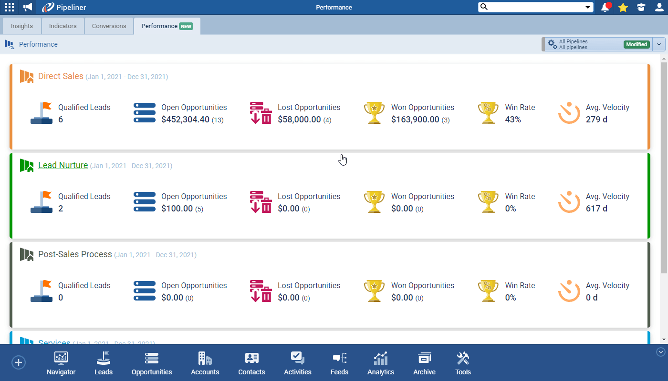Click the megaphone announcements icon
Screen dimensions: 668x381
point(28,7)
